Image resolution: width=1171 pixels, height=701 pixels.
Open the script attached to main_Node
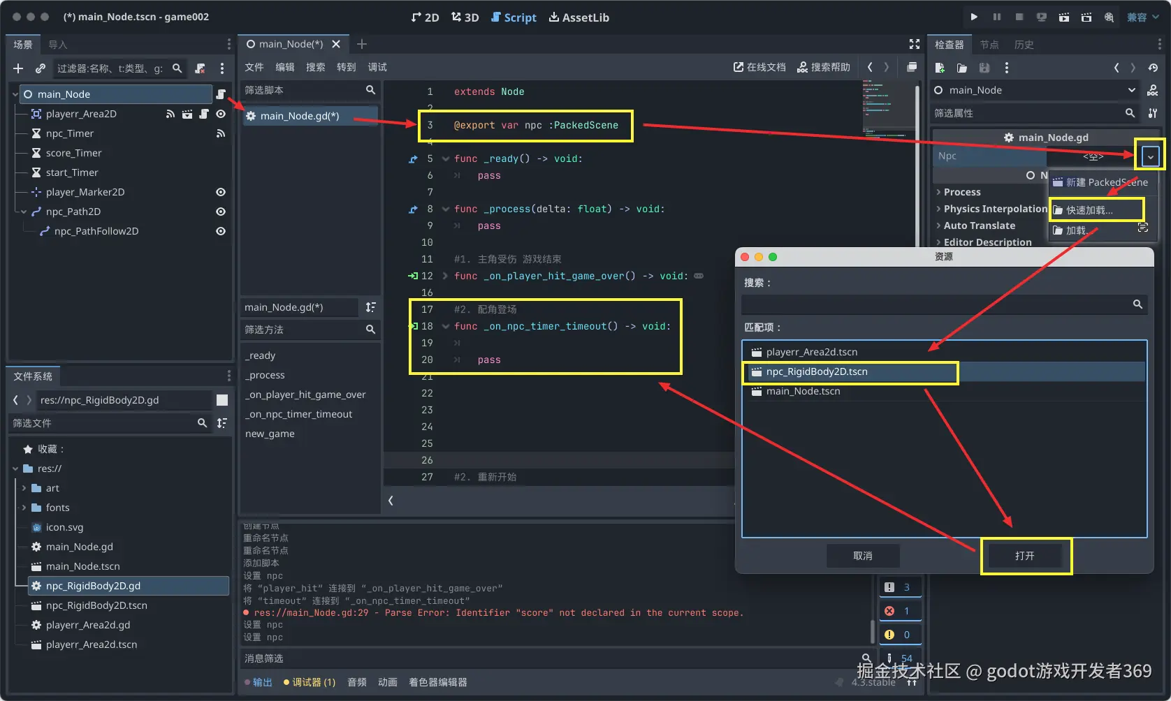point(221,94)
